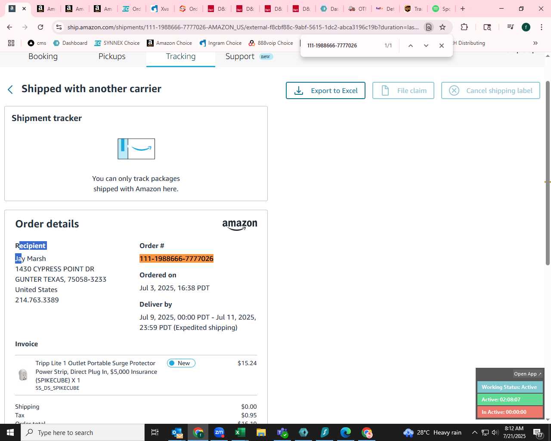Open the Chrome extensions puzzle icon
The image size is (551, 441).
point(464,27)
